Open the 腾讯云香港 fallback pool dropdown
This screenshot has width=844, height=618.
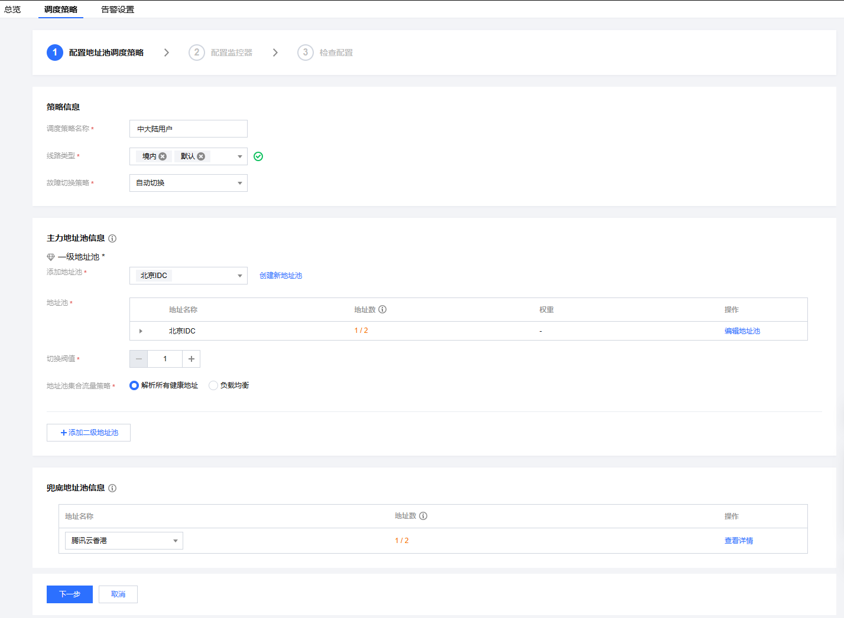(x=124, y=541)
